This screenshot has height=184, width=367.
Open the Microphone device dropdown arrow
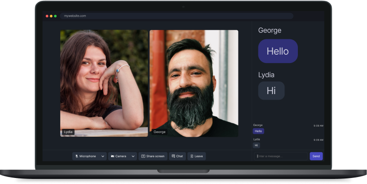tap(103, 156)
